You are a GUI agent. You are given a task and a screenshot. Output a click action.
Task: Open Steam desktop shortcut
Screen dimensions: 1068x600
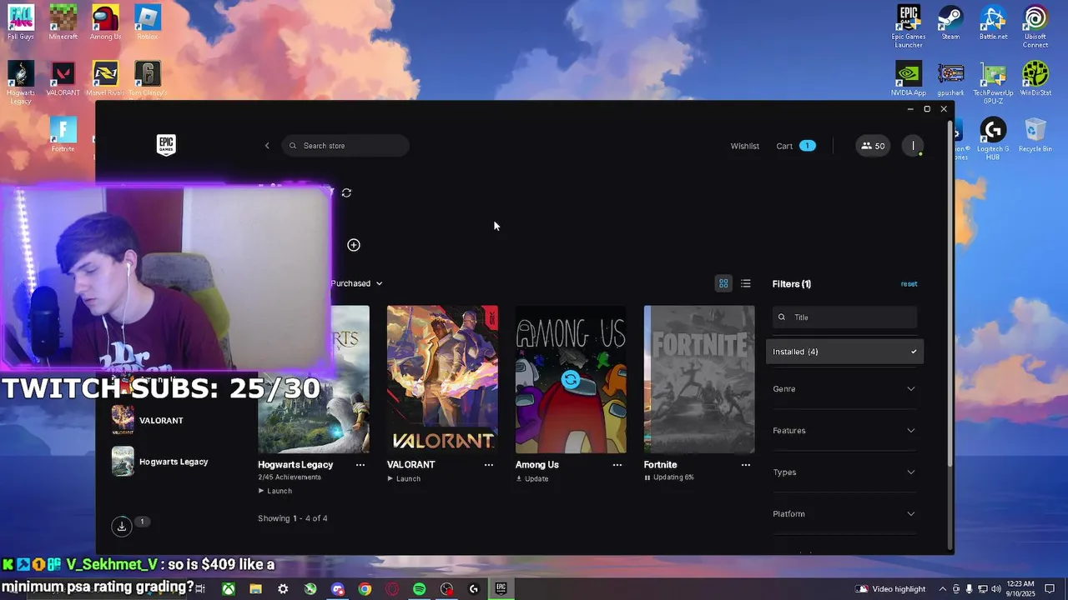pyautogui.click(x=950, y=23)
